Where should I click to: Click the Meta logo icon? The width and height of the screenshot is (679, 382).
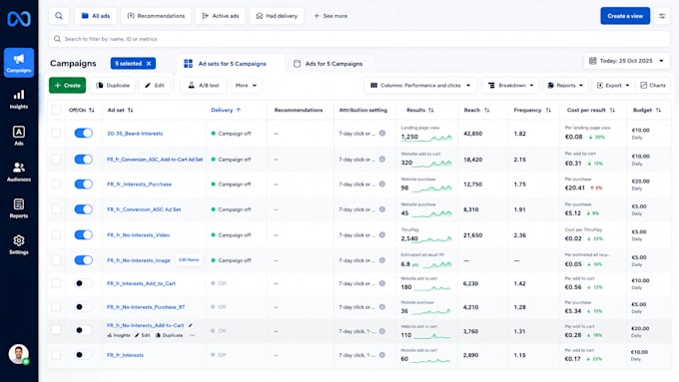click(x=19, y=19)
